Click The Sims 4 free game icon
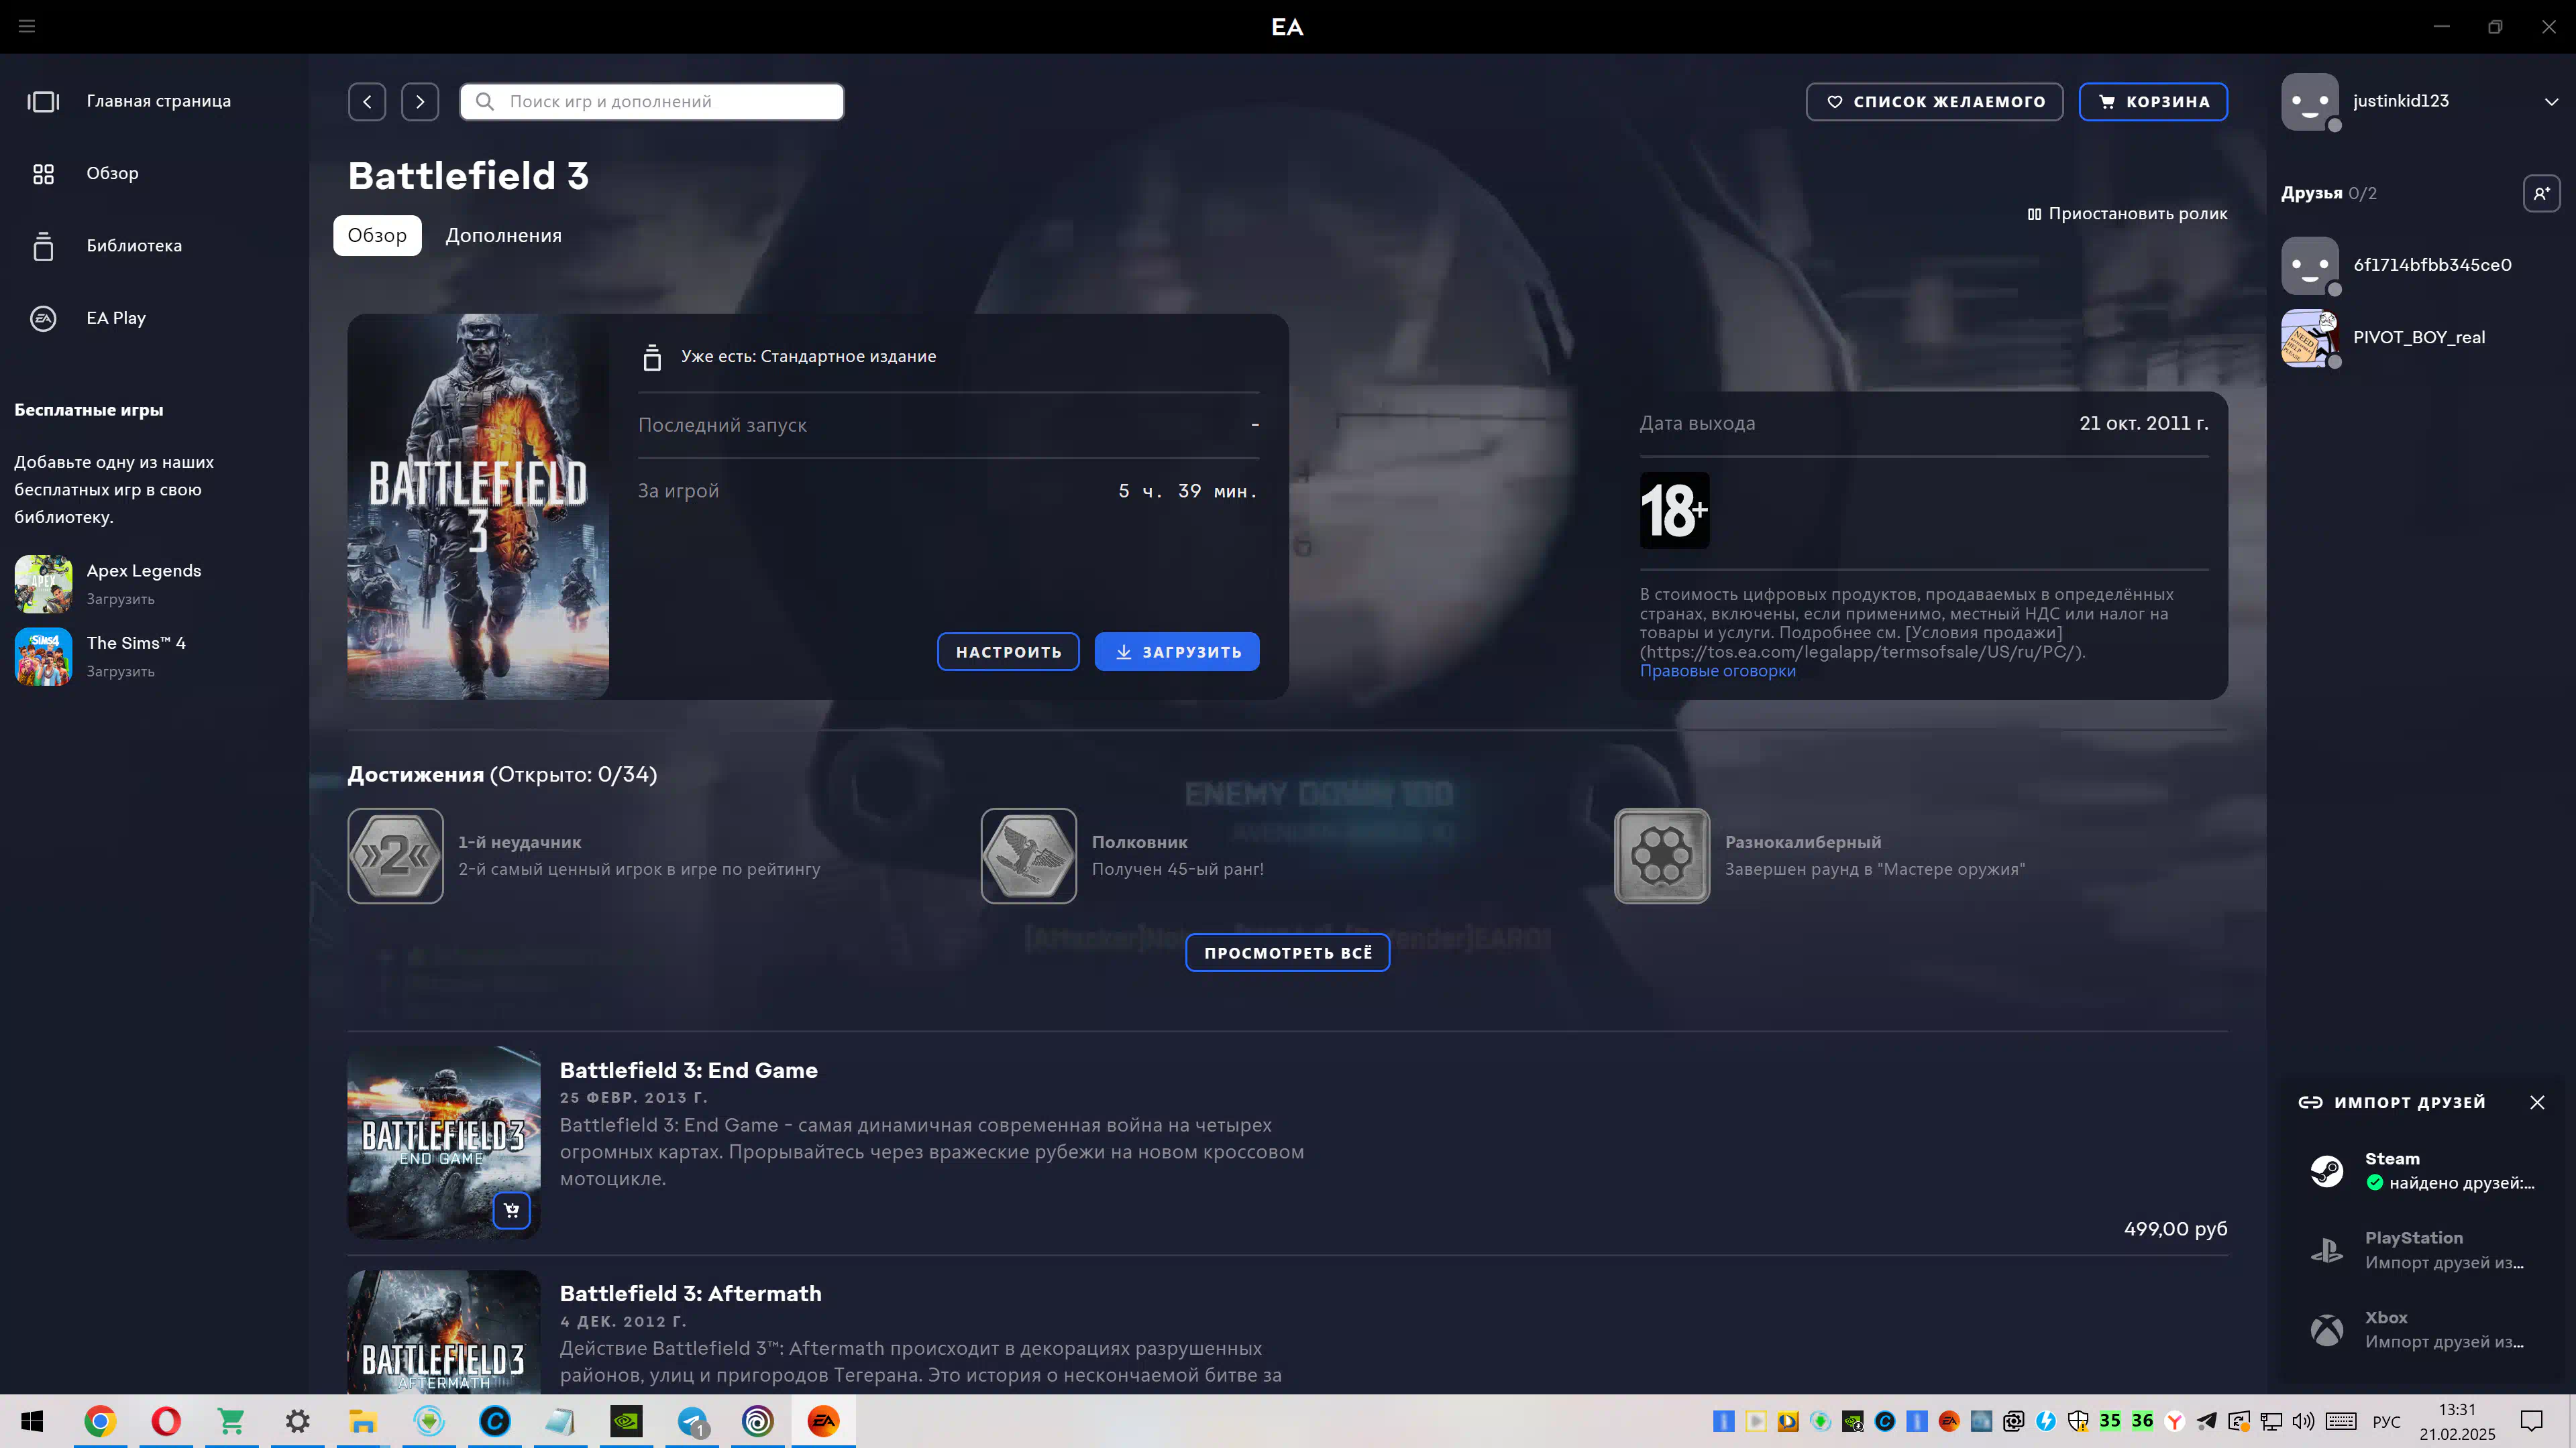Screen dimensions: 2576x1448 pos(43,656)
